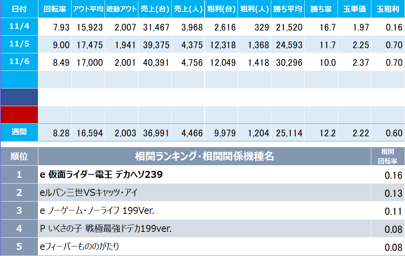Select the 勝ち率 column header
Image resolution: width=405 pixels, height=256 pixels.
click(321, 9)
